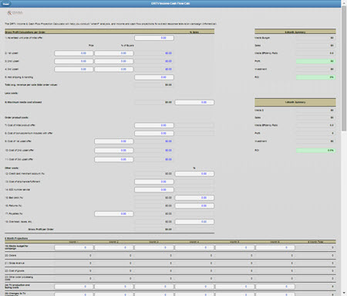The image size is (347, 296).
Task: Click the Reset button in the title bar
Action: pos(5,4)
